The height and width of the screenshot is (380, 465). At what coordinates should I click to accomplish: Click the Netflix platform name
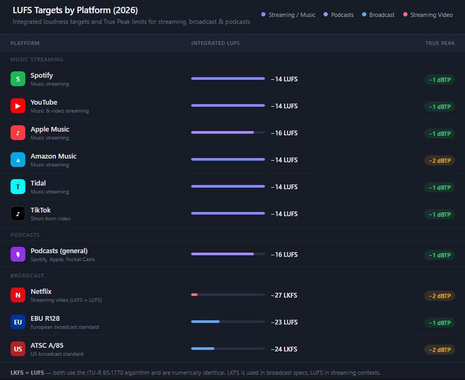(x=41, y=292)
